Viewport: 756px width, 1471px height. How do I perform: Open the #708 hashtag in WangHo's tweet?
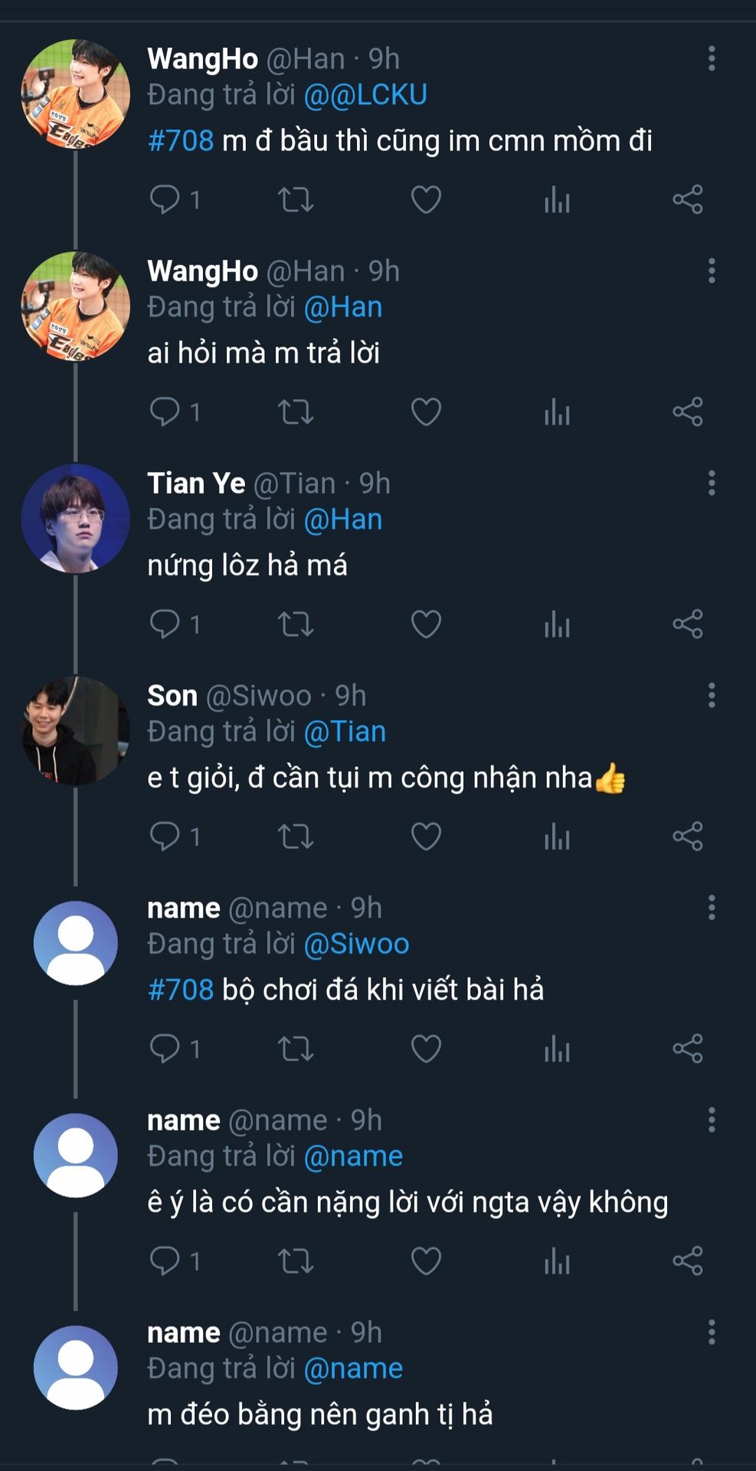click(181, 141)
